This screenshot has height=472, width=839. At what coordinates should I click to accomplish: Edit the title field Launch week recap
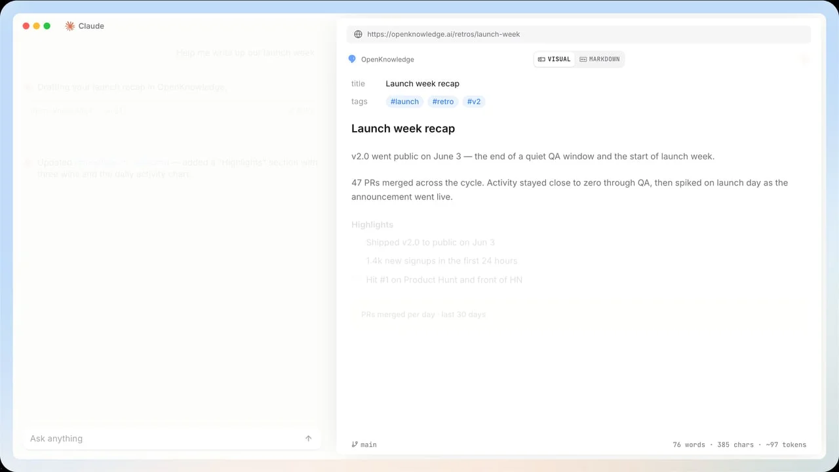click(x=422, y=83)
